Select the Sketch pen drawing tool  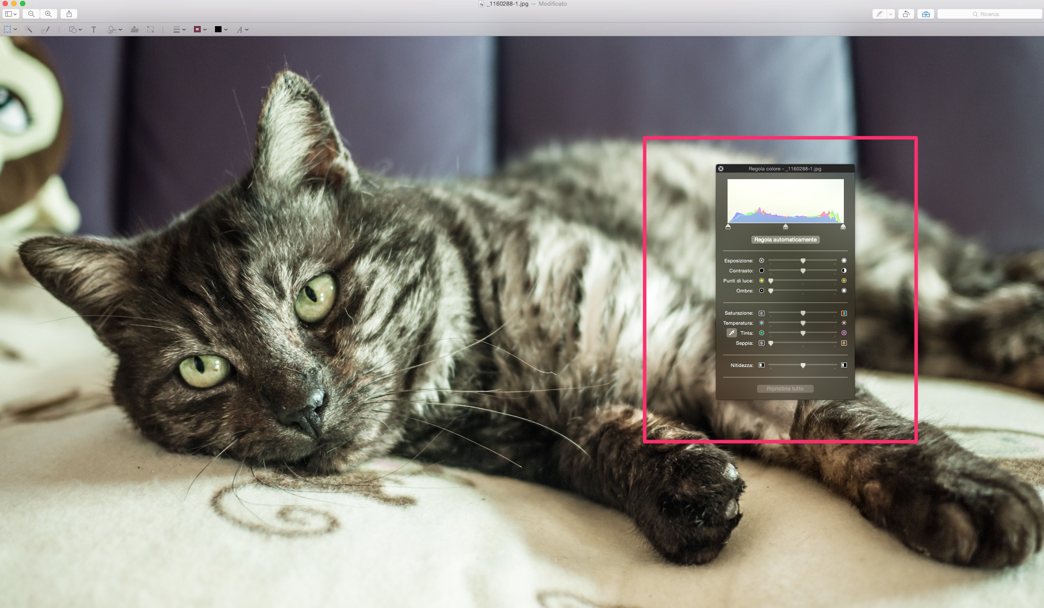click(45, 30)
